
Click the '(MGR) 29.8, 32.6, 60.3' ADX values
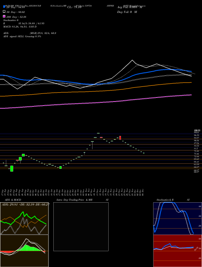click(x=43, y=33)
